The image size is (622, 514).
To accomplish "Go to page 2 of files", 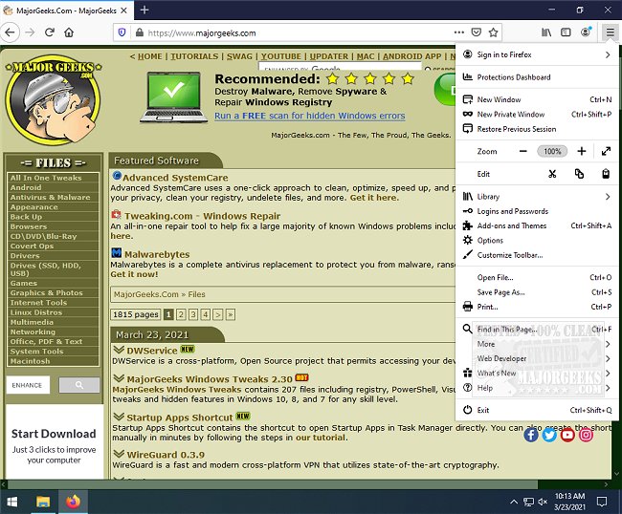I will [181, 314].
